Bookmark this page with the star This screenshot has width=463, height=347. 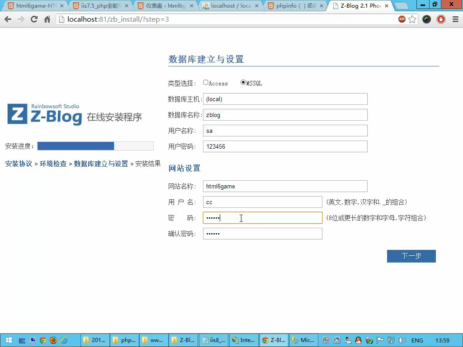[x=412, y=19]
